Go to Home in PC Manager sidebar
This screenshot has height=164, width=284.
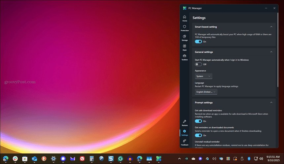tap(184, 18)
